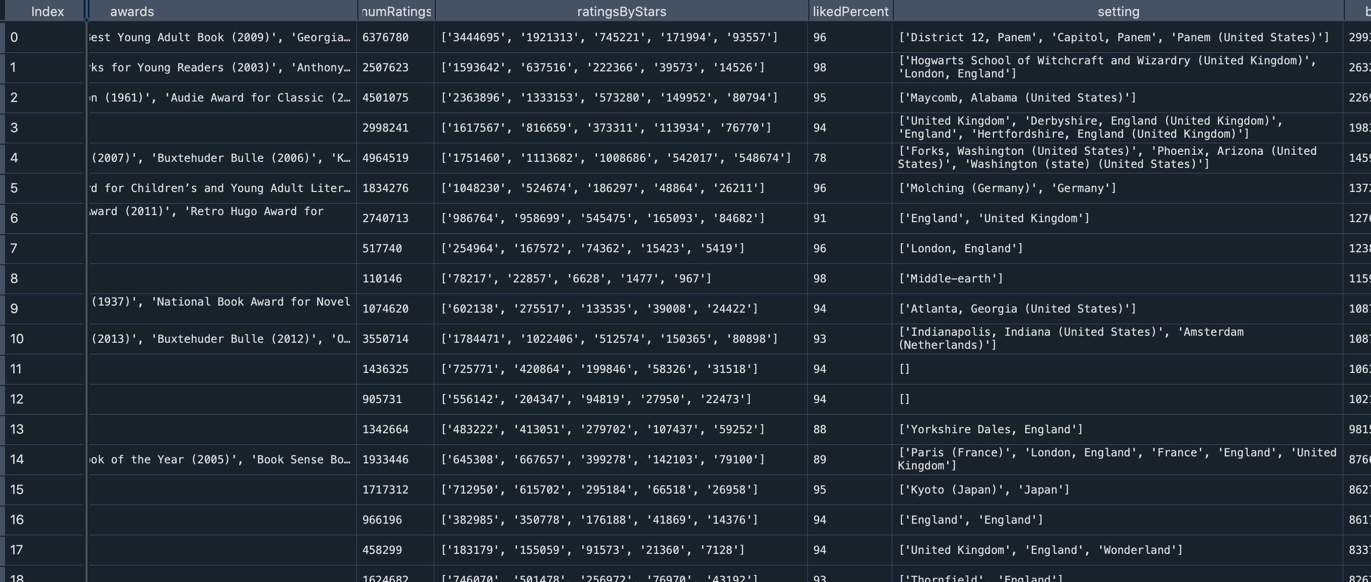Select numRatings cell 110146
Viewport: 1371px width, 582px height.
coord(382,278)
